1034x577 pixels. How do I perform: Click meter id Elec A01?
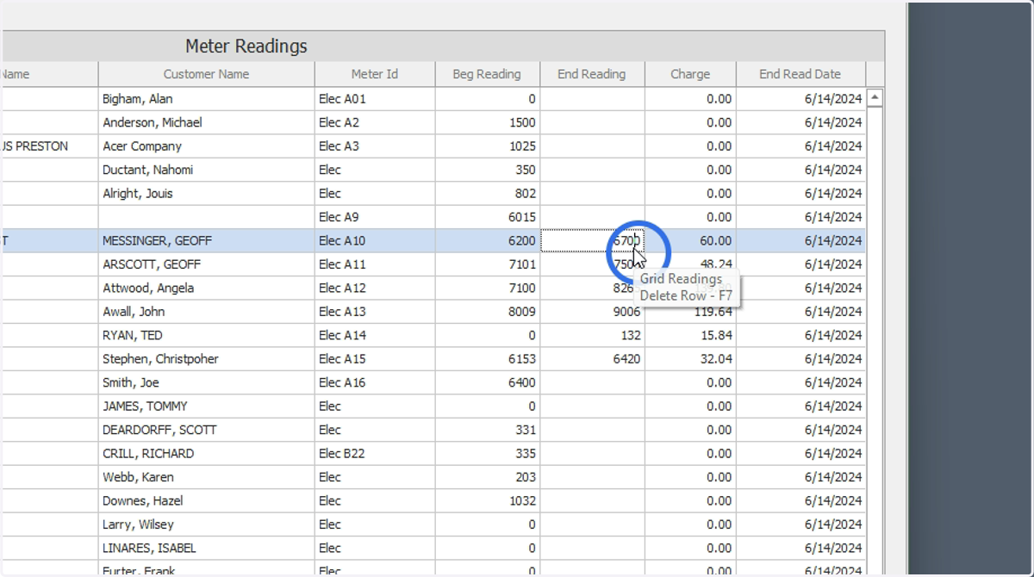point(342,99)
